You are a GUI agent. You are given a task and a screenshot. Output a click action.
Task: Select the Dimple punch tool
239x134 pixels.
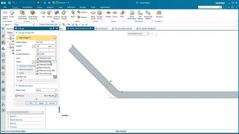pos(108,14)
